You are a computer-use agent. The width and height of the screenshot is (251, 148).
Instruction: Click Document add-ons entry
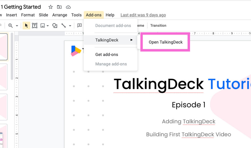pos(111,26)
